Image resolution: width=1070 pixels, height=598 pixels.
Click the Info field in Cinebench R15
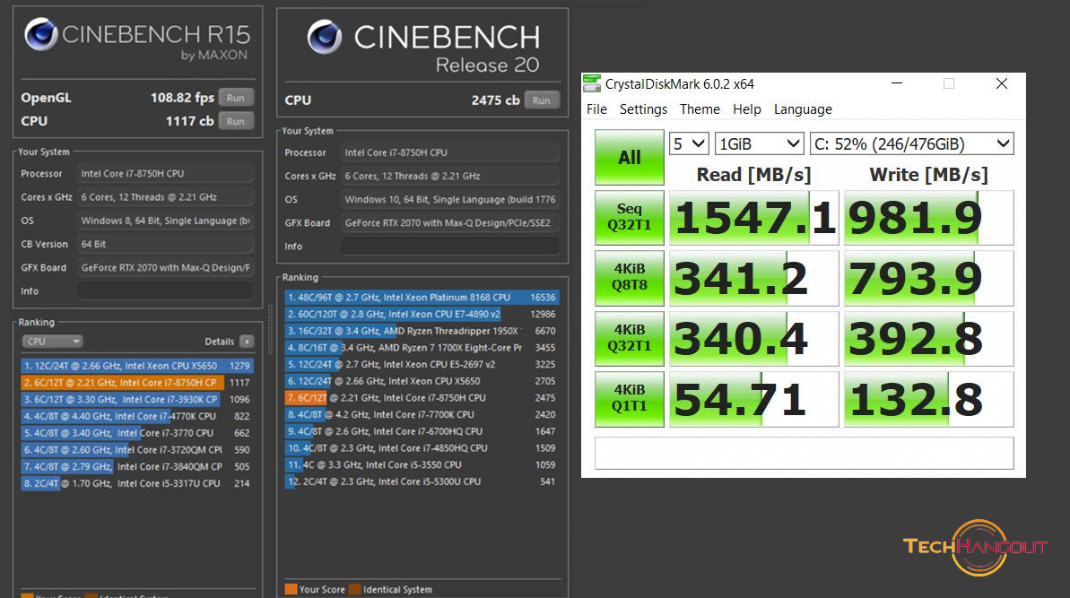click(166, 291)
